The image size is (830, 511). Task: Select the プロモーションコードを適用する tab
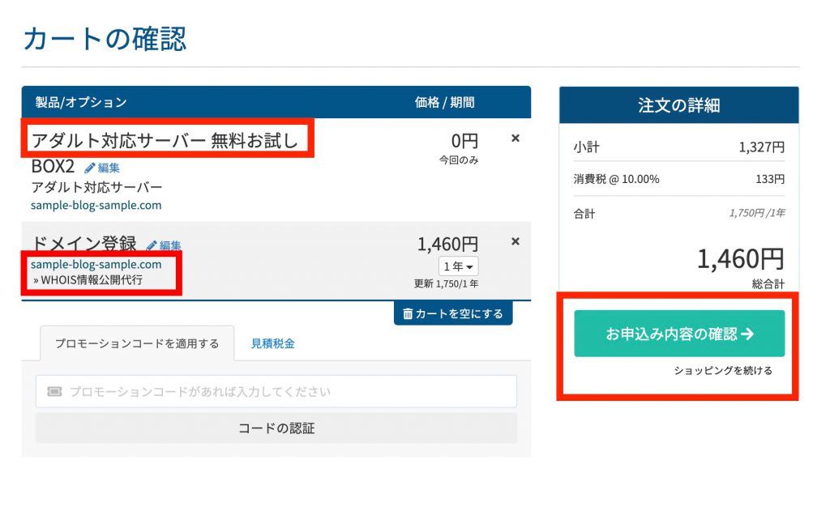(136, 343)
